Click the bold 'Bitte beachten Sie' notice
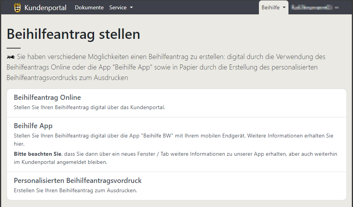This screenshot has width=353, height=207. 37,154
